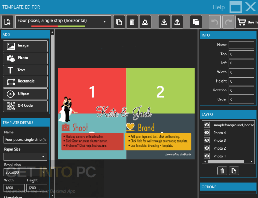Click the copy template toolbar icon

pyautogui.click(x=119, y=22)
